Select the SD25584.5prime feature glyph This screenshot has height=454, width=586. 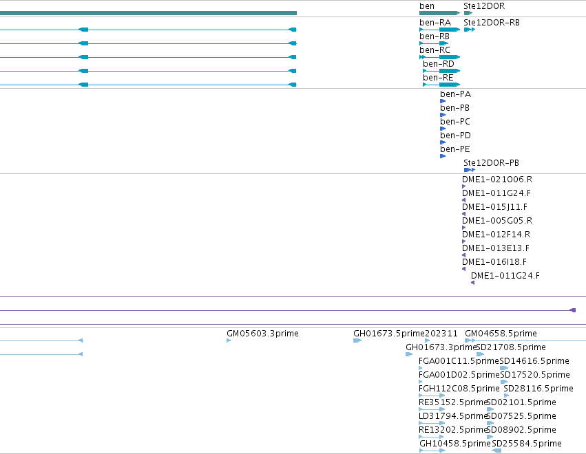tap(496, 451)
